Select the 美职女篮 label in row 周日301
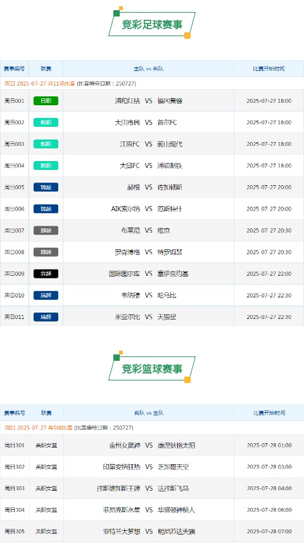304x558 pixels. coord(46,445)
